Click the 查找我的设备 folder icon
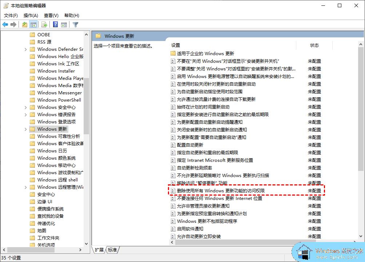 coord(33,216)
